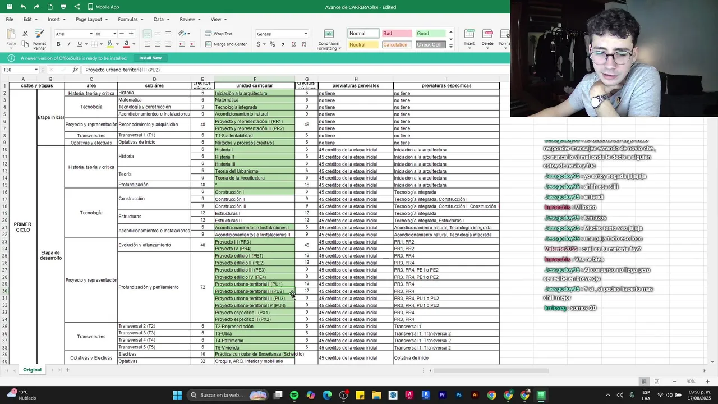Apply the yellow highlight fill color

tap(110, 44)
